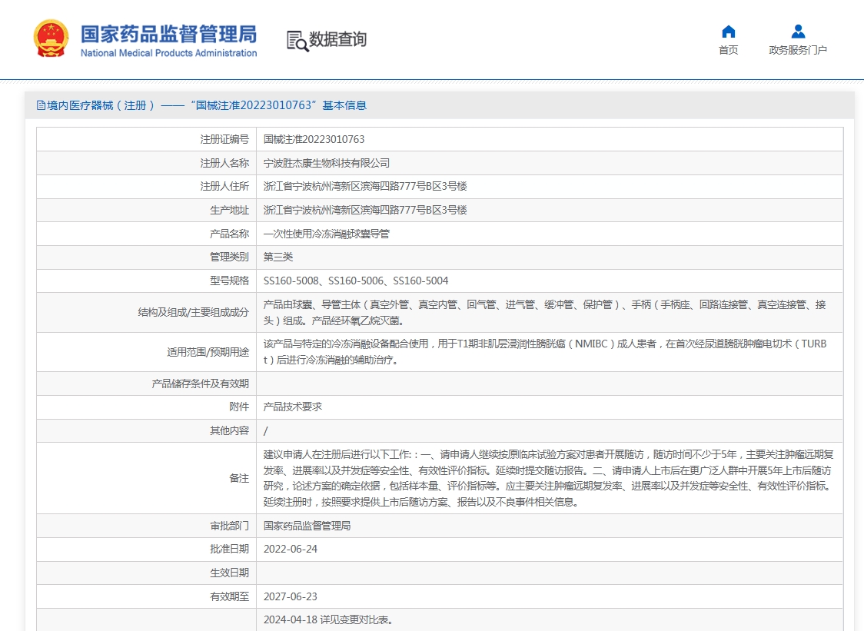The height and width of the screenshot is (631, 864).
Task: Click the 产品储存条件及有效期 row label
Action: pyautogui.click(x=200, y=384)
